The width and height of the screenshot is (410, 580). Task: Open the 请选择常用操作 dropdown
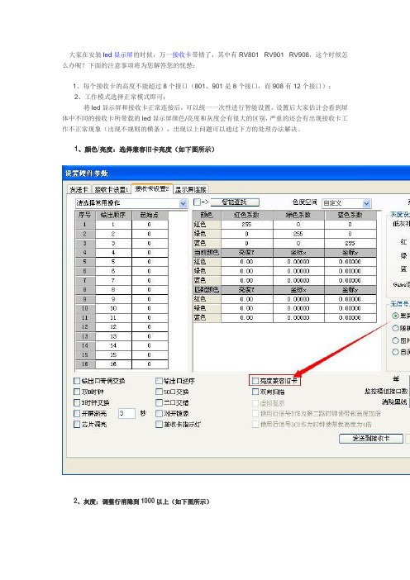point(131,203)
